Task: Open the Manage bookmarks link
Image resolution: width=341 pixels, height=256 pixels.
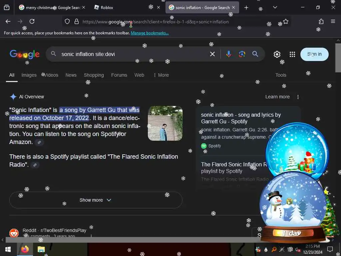Action: click(x=150, y=33)
